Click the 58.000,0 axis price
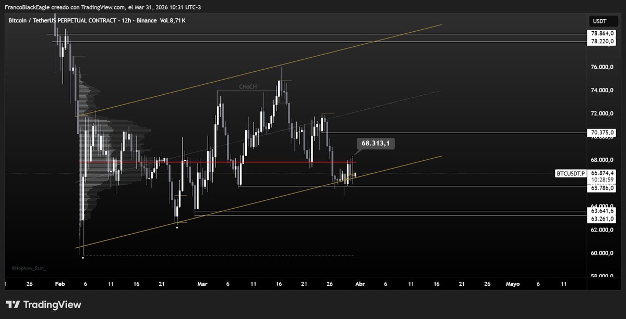 pos(602,276)
